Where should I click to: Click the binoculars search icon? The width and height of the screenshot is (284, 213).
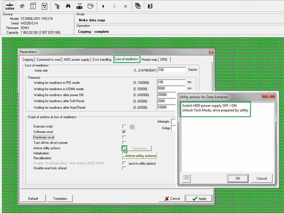tap(68, 6)
